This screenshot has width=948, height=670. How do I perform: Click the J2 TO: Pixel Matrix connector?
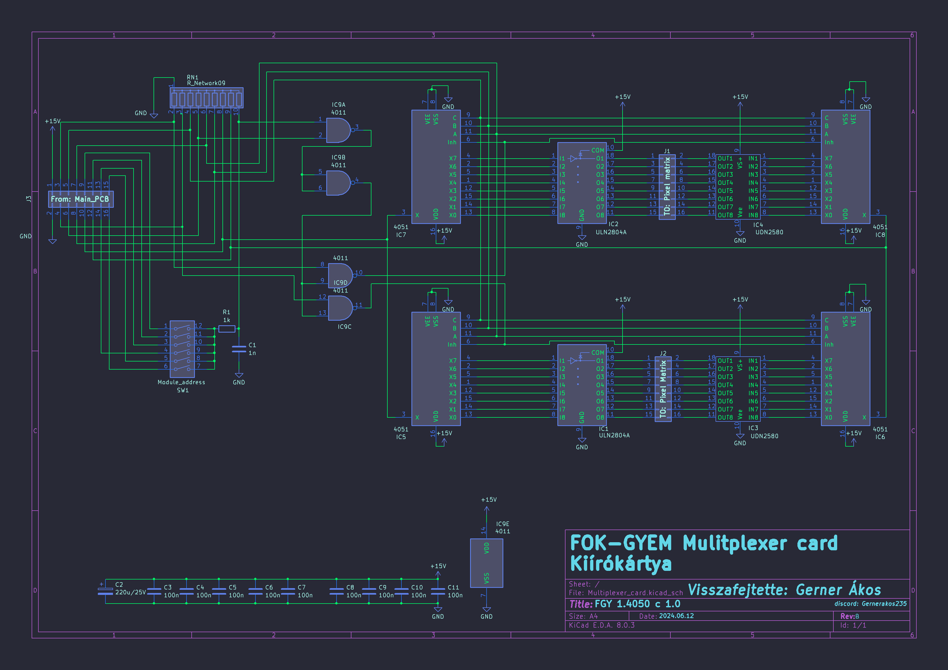[663, 389]
